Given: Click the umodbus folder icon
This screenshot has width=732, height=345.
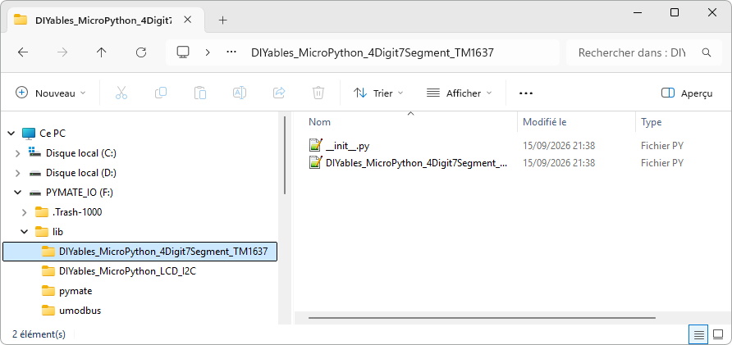Looking at the screenshot, I should pyautogui.click(x=48, y=311).
